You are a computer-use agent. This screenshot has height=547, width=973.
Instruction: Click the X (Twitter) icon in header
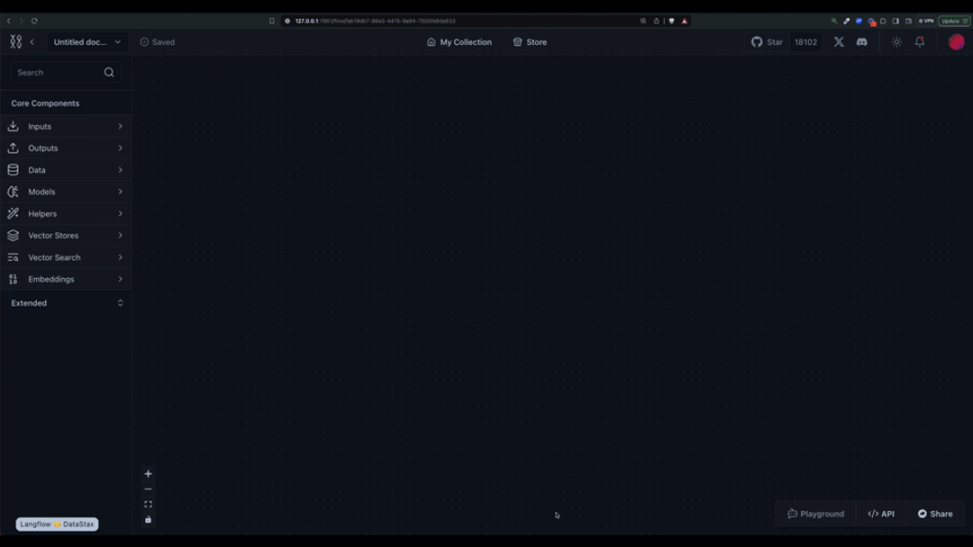(x=838, y=41)
